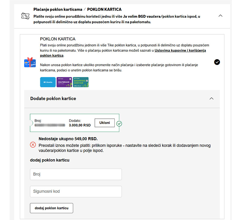The height and width of the screenshot is (220, 248).
Task: Collapse the Plaćanje poklon karticama section
Action: (x=220, y=15)
